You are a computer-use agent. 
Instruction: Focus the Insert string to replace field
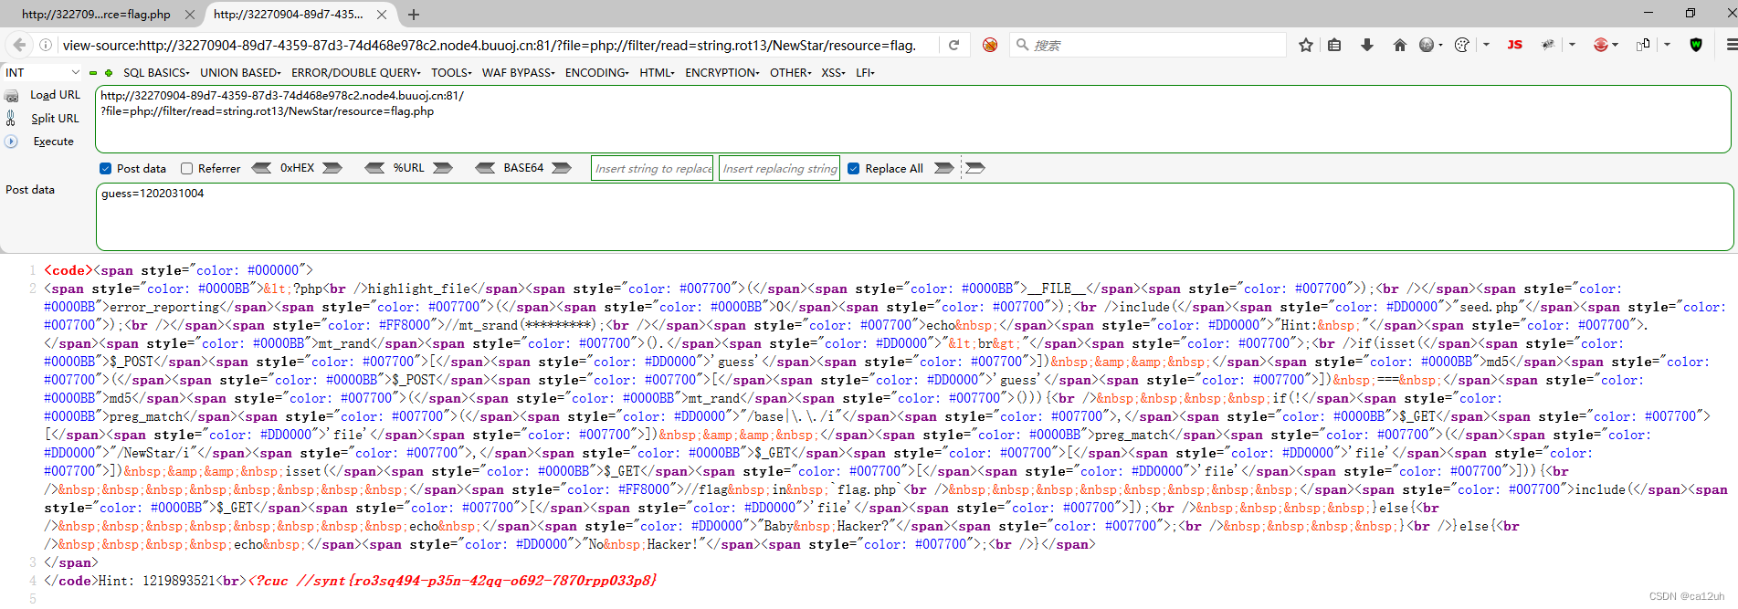point(653,168)
